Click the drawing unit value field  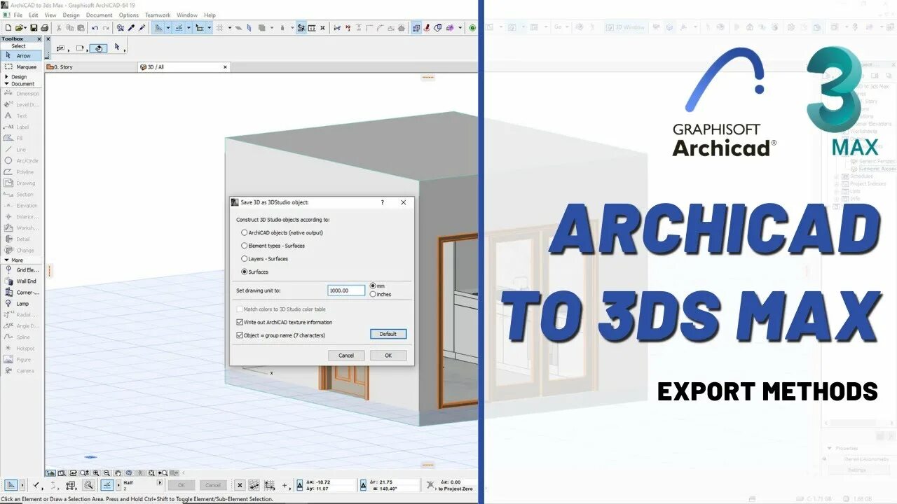(x=346, y=290)
